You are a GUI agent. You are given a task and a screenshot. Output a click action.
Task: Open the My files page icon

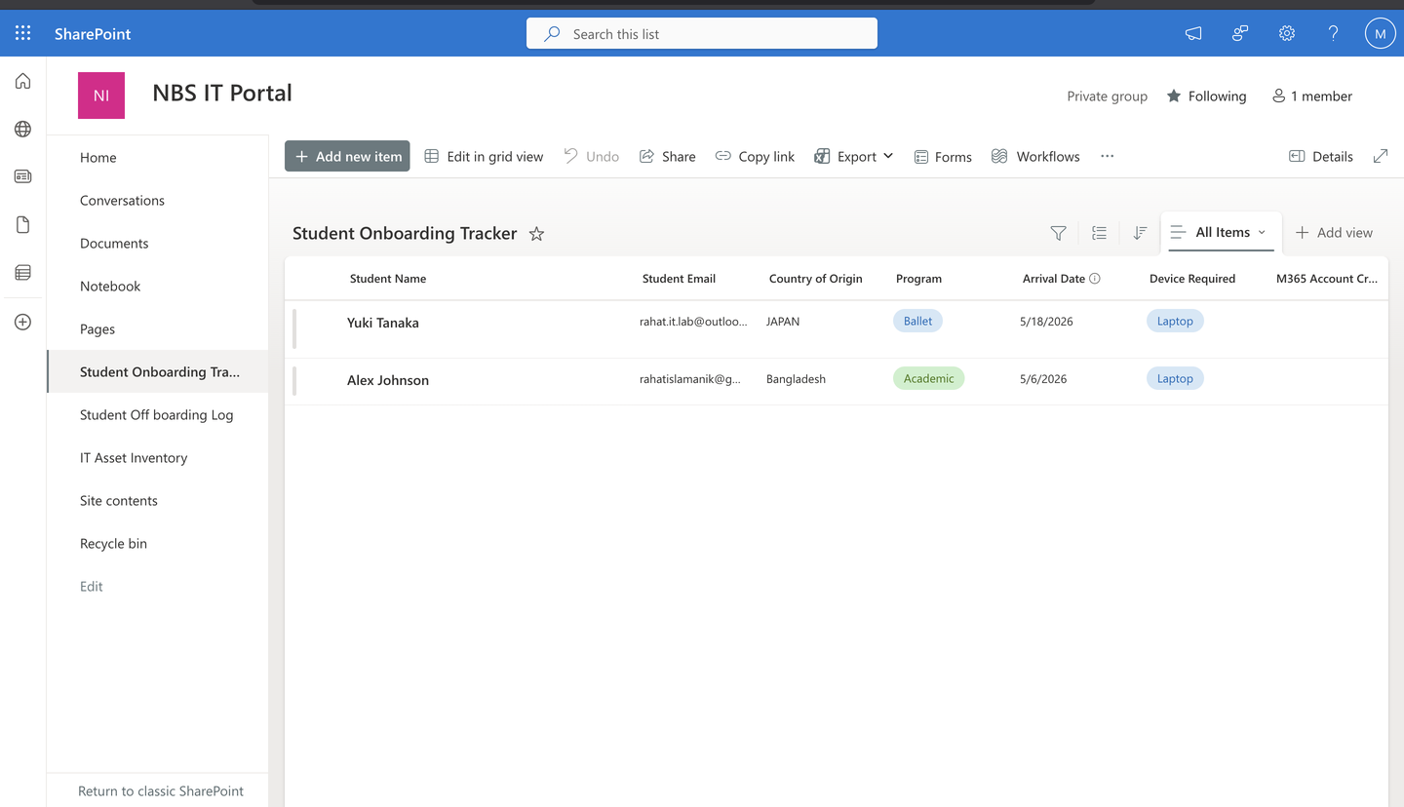tap(23, 224)
